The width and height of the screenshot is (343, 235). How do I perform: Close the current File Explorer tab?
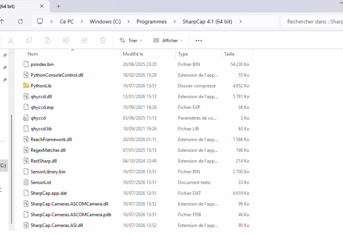click(42, 6)
